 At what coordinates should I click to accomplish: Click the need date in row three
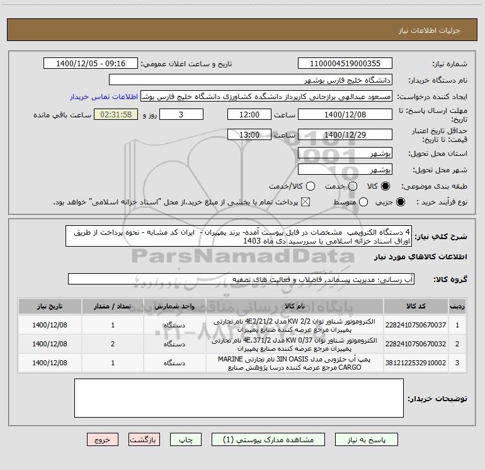50,363
